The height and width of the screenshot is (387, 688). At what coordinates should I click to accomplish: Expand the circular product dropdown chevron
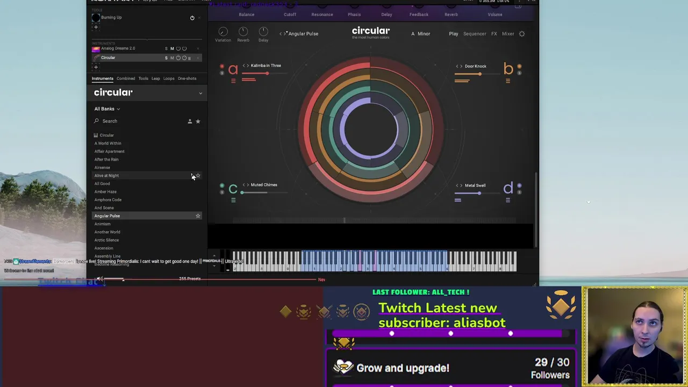[200, 94]
